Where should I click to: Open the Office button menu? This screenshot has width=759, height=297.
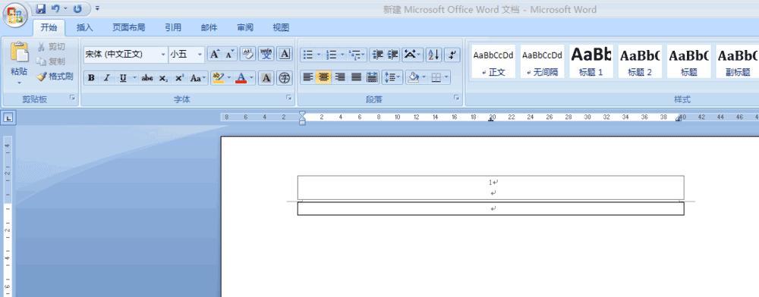point(15,15)
